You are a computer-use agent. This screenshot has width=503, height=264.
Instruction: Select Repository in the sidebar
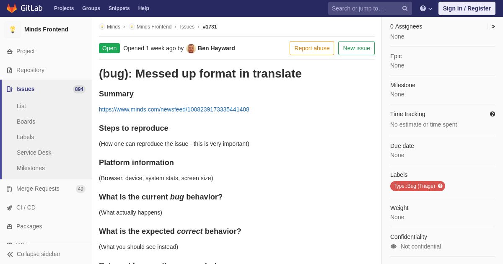click(30, 70)
